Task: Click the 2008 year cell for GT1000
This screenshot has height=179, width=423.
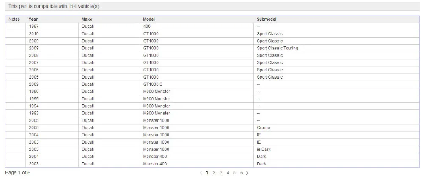Action: 34,55
